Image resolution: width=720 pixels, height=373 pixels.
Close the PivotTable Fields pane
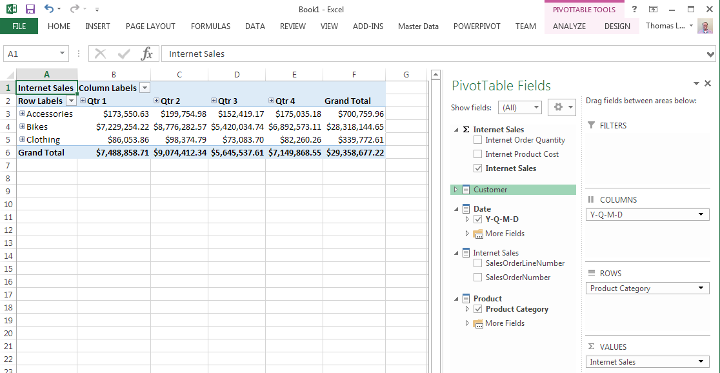coord(708,83)
